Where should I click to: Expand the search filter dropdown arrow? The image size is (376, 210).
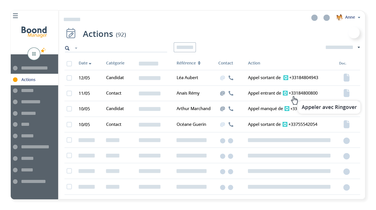pos(75,48)
